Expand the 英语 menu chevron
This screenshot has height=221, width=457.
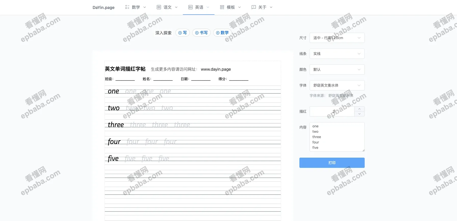[208, 7]
